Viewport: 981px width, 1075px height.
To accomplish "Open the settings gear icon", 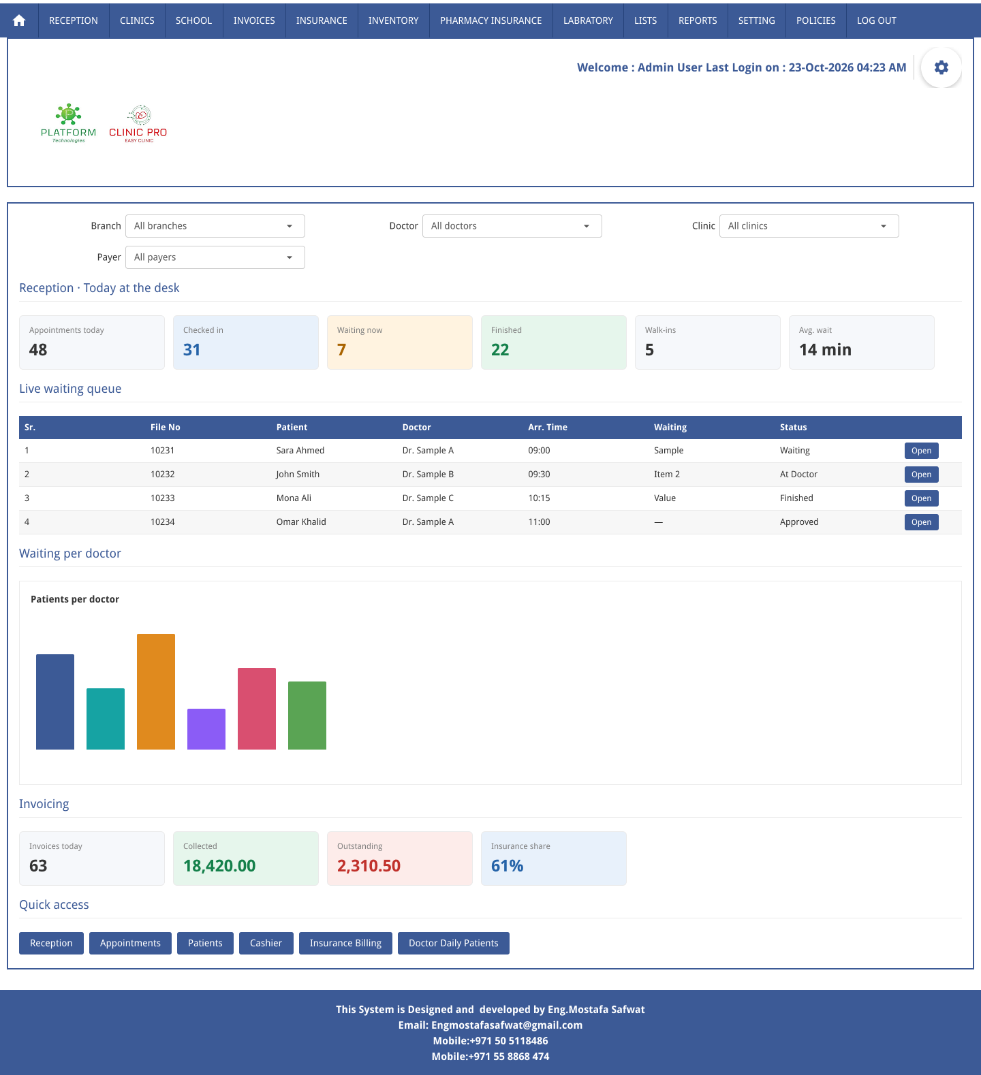I will point(941,67).
